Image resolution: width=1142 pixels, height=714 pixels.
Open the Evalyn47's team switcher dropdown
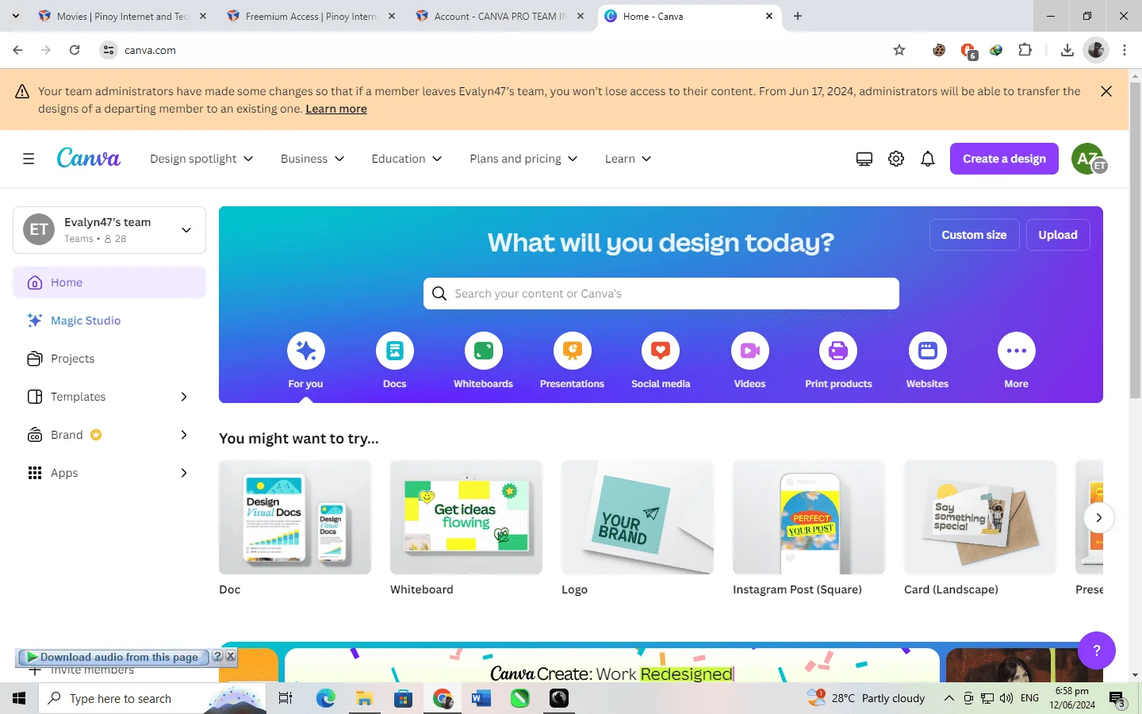click(109, 230)
